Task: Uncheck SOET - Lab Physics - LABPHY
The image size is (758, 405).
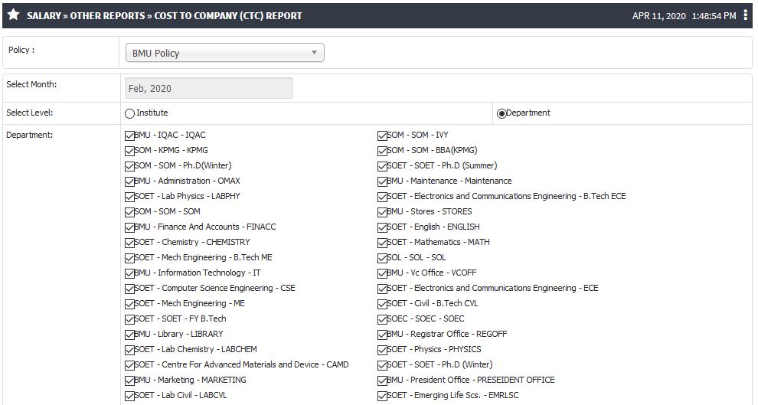Action: point(129,198)
